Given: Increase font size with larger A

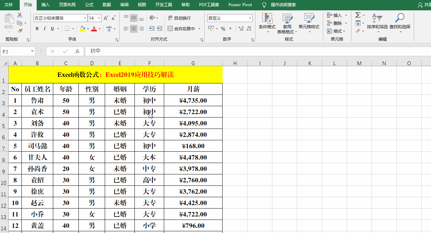Looking at the screenshot, I should pos(106,18).
